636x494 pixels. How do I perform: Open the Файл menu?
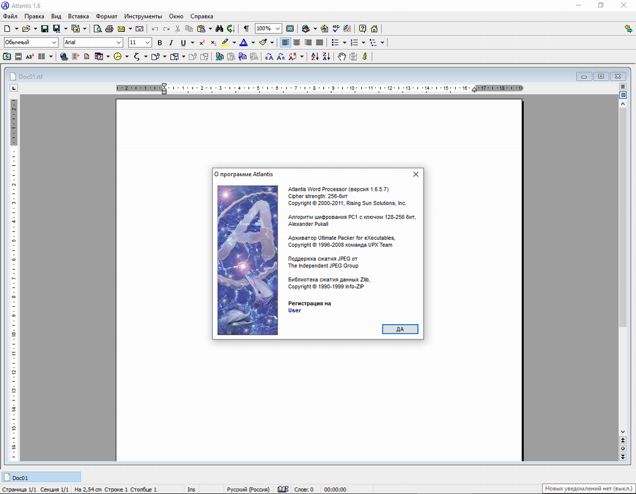click(x=10, y=16)
